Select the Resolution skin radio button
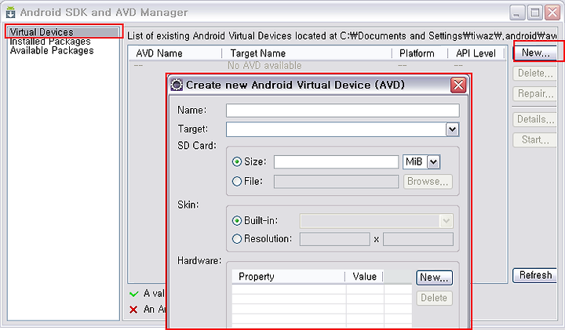565x330 pixels. point(237,238)
